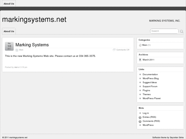186x139 pixels.
Task: Open the WordPress Blog link
Action: (x=151, y=79)
